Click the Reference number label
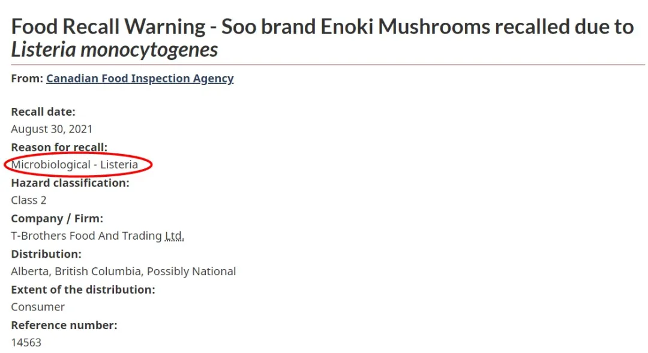648x353 pixels. point(64,325)
